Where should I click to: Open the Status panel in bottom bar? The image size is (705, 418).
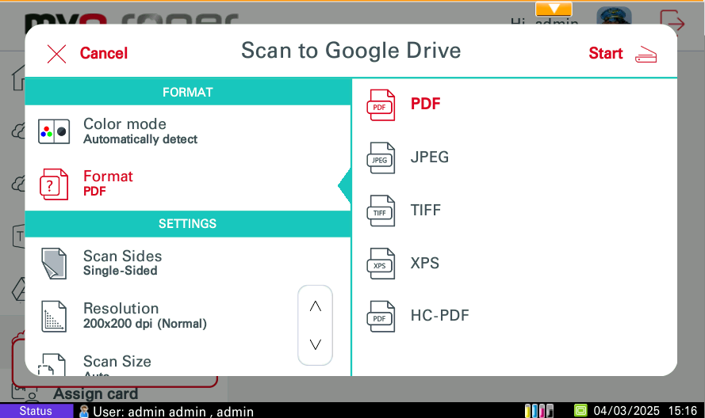pos(36,411)
